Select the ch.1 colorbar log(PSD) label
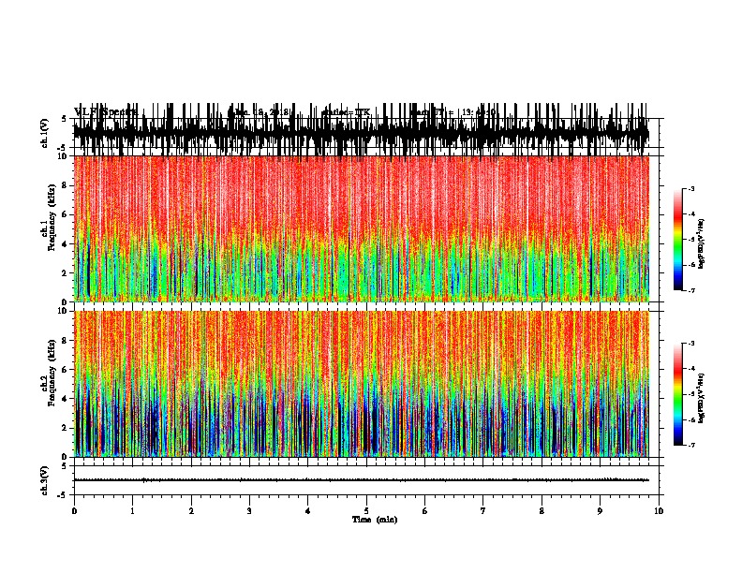 click(x=702, y=244)
